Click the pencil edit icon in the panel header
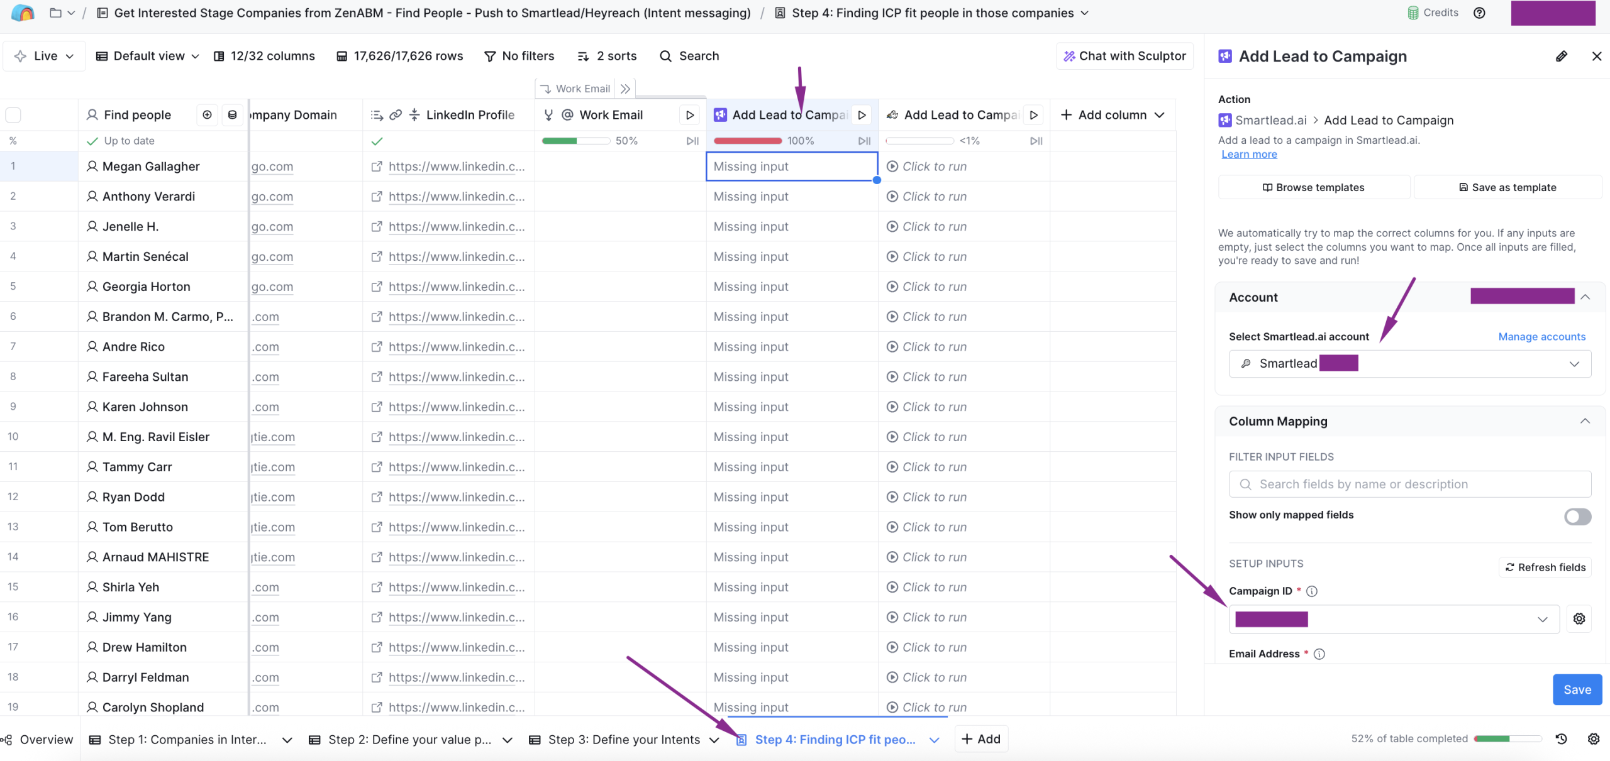 pos(1562,56)
